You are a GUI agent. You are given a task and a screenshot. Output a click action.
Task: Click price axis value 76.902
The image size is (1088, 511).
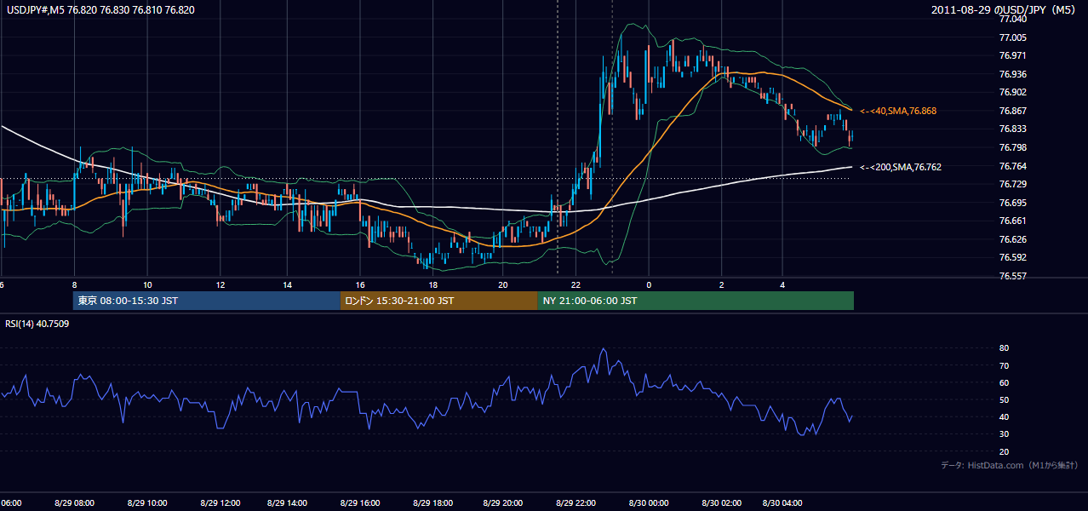(x=1014, y=92)
